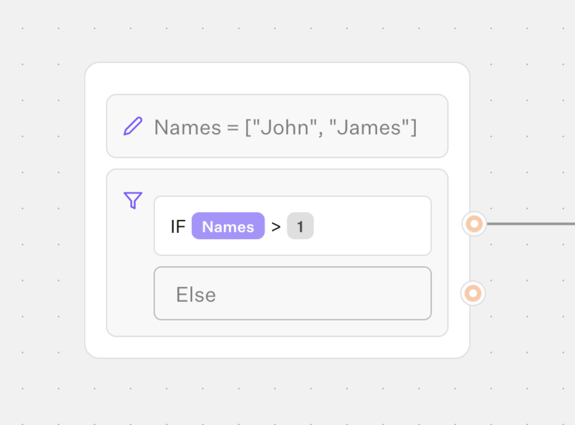Select the Else branch row
Viewport: 575px width, 425px height.
pyautogui.click(x=292, y=294)
